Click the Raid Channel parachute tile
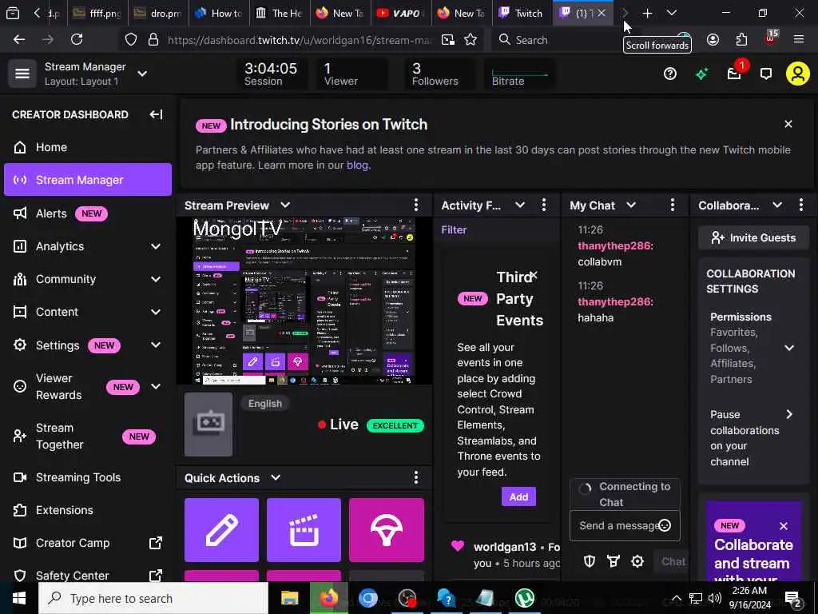This screenshot has height=614, width=818. click(386, 530)
